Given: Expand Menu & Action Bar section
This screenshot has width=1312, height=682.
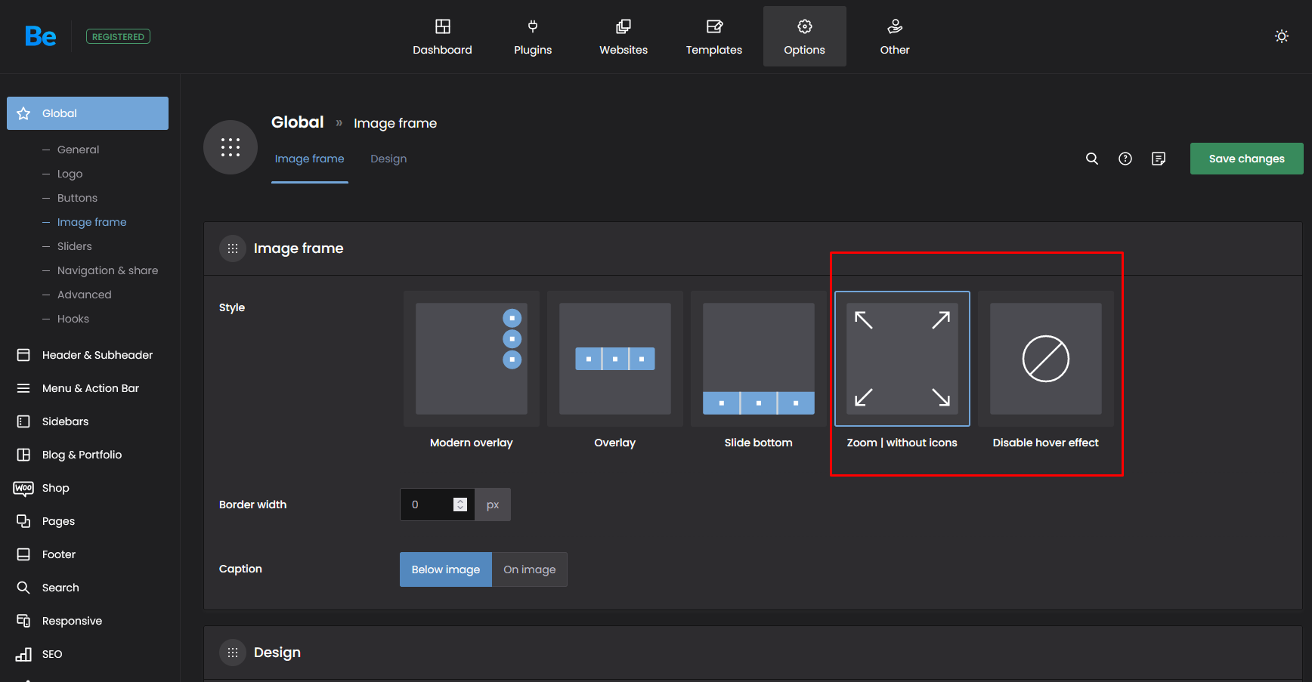Looking at the screenshot, I should click(88, 388).
